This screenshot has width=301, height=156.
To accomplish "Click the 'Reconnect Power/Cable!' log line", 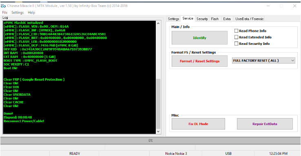I will [x=24, y=121].
